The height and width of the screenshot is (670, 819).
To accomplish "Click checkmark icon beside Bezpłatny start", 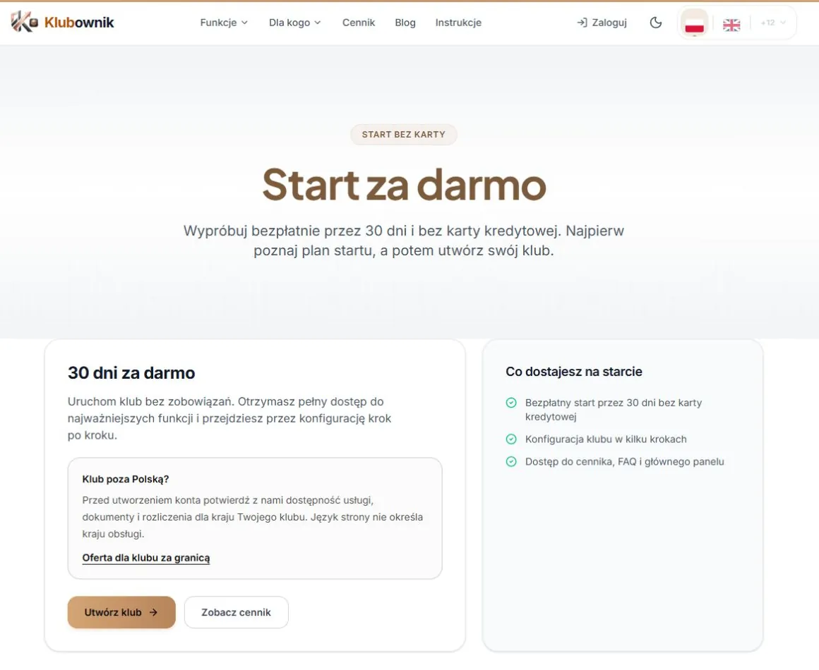I will [511, 403].
